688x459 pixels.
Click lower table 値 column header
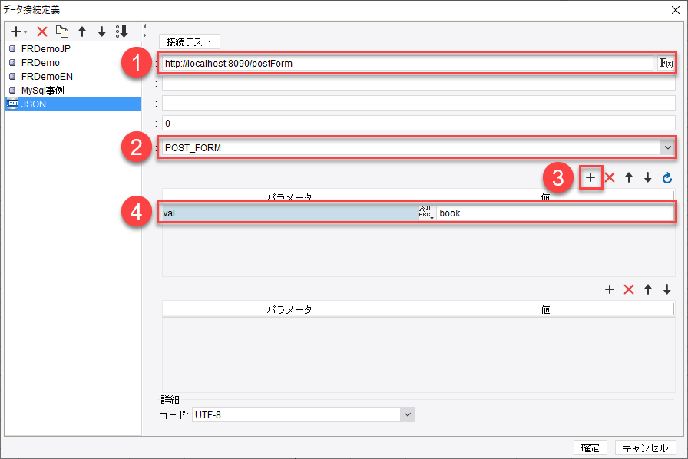click(x=545, y=310)
